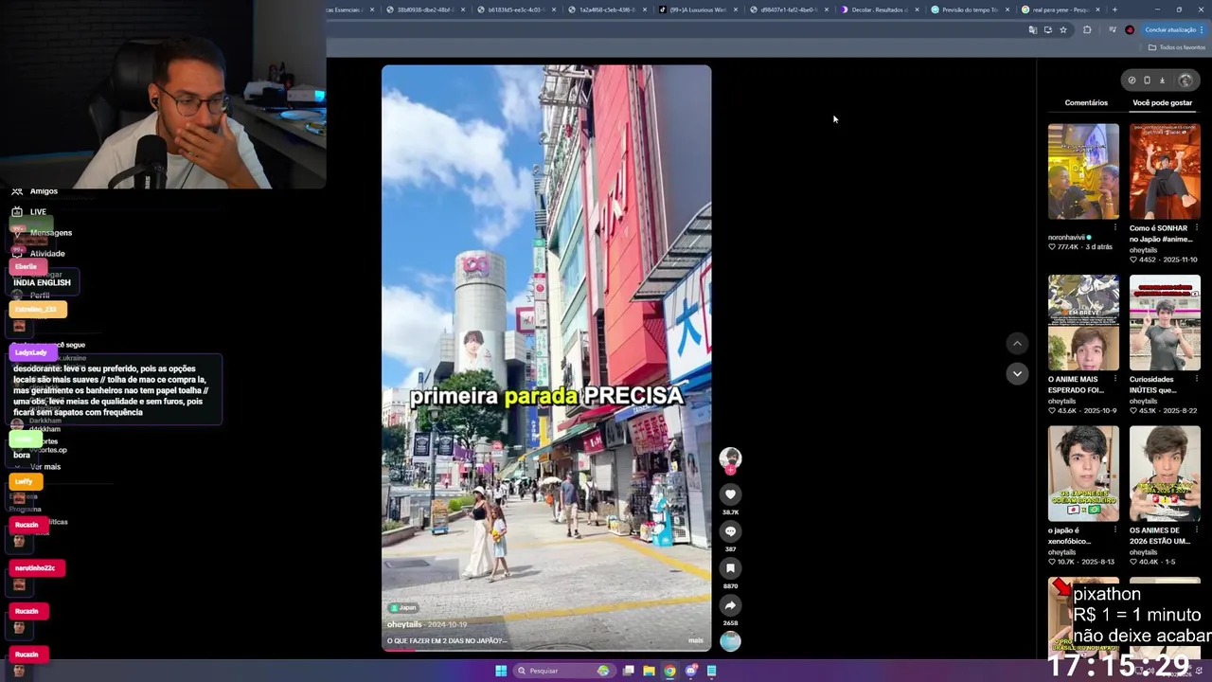Expand caption with 'mais' link
1212x682 pixels.
[696, 640]
